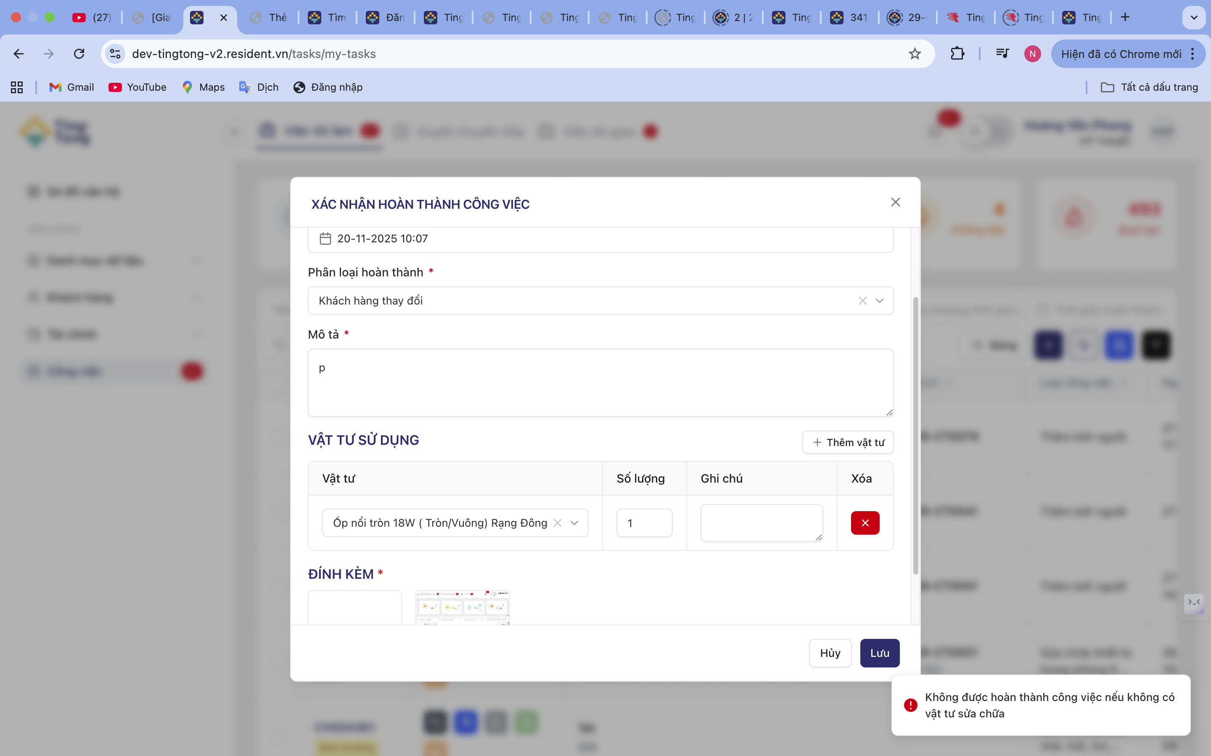Click the calendar icon in date field
The image size is (1211, 756).
click(325, 239)
